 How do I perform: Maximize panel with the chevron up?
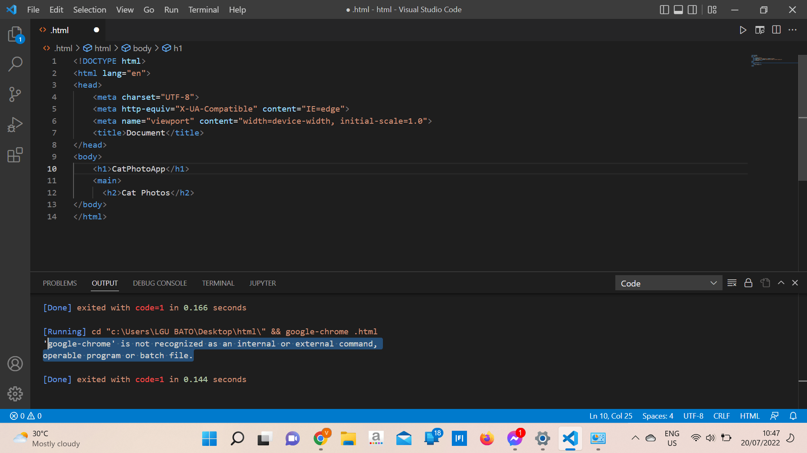(781, 283)
